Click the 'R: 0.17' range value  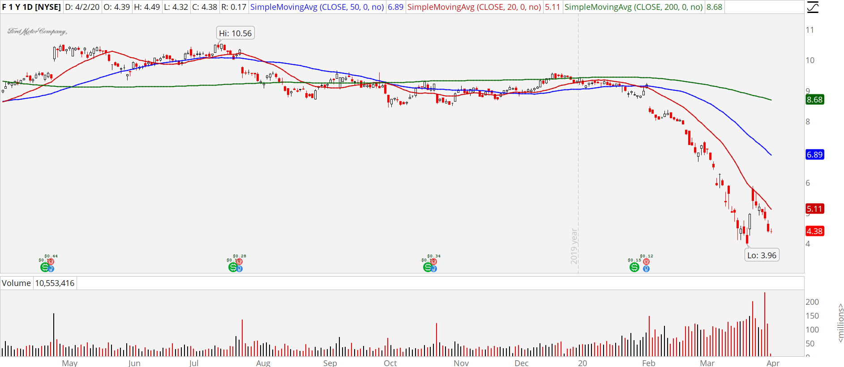(234, 7)
